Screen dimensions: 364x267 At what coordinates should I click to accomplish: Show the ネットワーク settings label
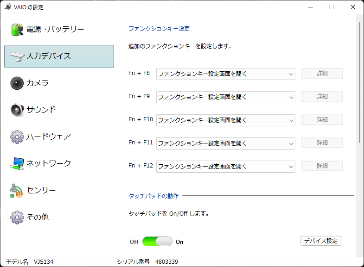click(x=49, y=163)
